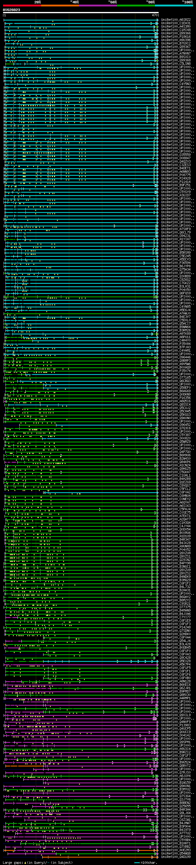Select hit UniRef100_B9FZ51
196x865 pixels.
coord(176,185)
